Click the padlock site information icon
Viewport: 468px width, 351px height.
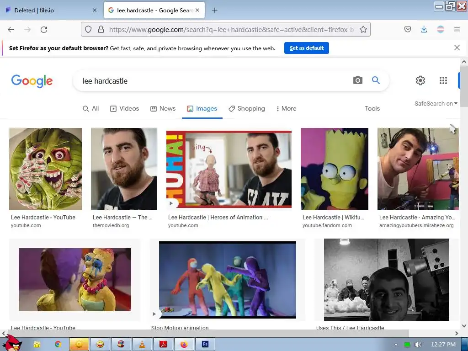(x=101, y=29)
